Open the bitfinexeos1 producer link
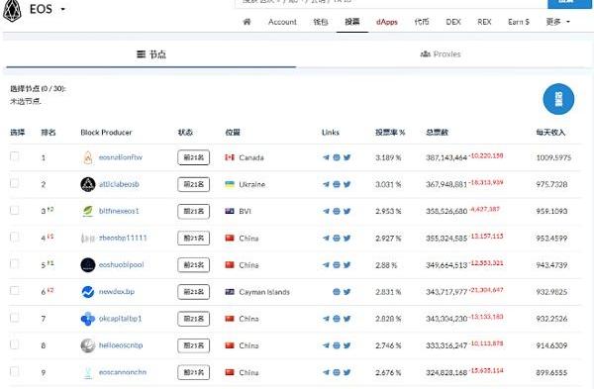 click(x=119, y=211)
